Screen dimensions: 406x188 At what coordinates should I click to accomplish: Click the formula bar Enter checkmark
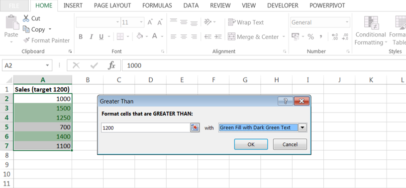click(x=94, y=65)
